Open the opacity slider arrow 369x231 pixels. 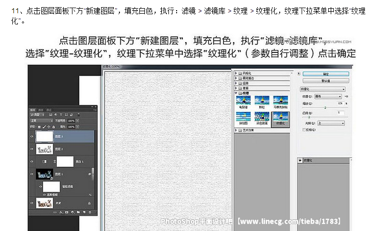point(78,121)
